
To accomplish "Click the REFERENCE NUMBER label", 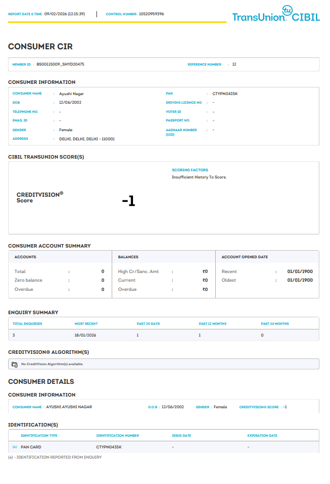I will pyautogui.click(x=204, y=65).
